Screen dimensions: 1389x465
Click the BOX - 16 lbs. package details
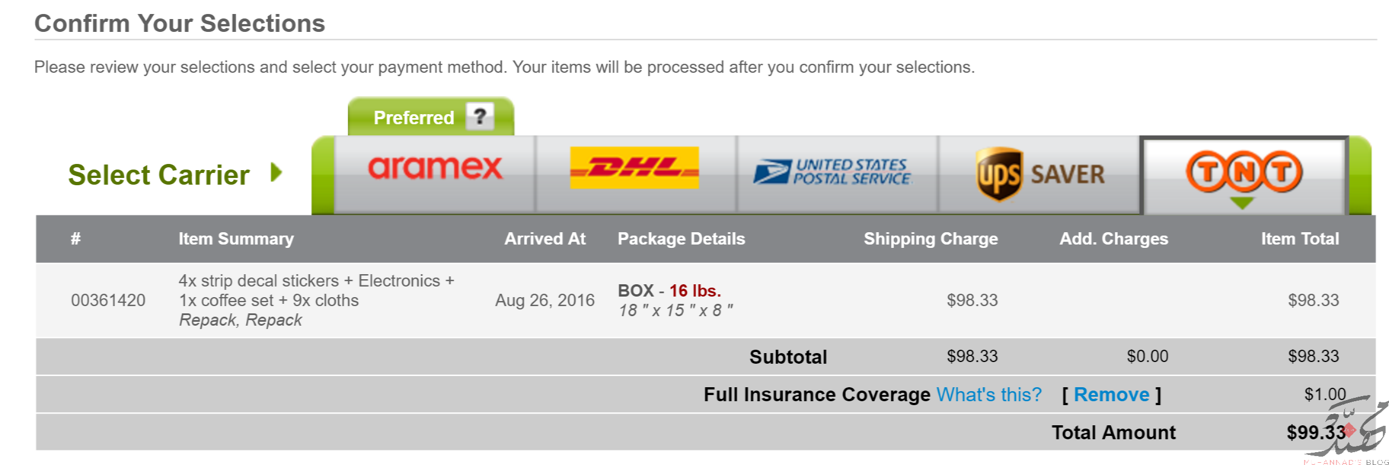coord(670,291)
